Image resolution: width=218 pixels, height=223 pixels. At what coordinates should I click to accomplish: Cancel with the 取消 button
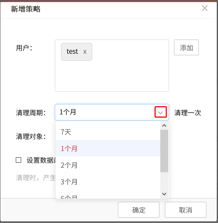point(186,210)
